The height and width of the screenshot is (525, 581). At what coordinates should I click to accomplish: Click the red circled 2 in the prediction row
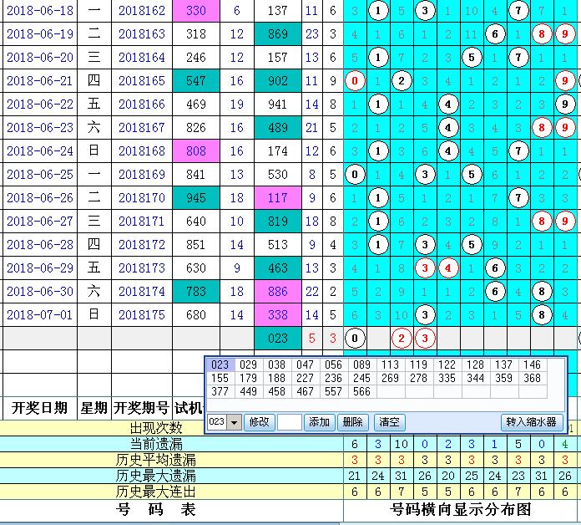click(x=402, y=339)
